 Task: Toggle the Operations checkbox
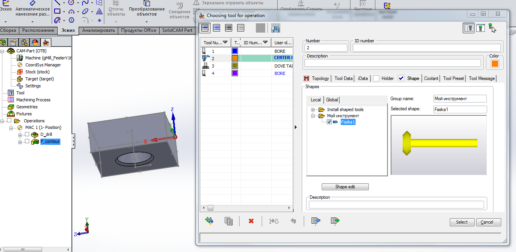(9, 121)
